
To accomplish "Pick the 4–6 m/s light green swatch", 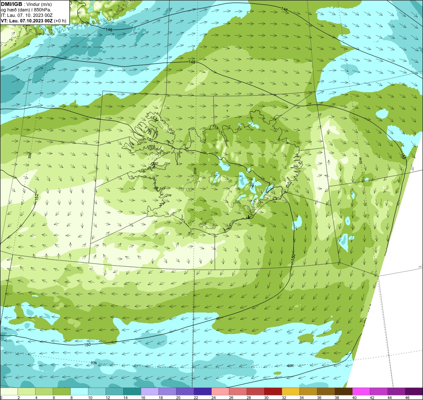I will [44, 391].
